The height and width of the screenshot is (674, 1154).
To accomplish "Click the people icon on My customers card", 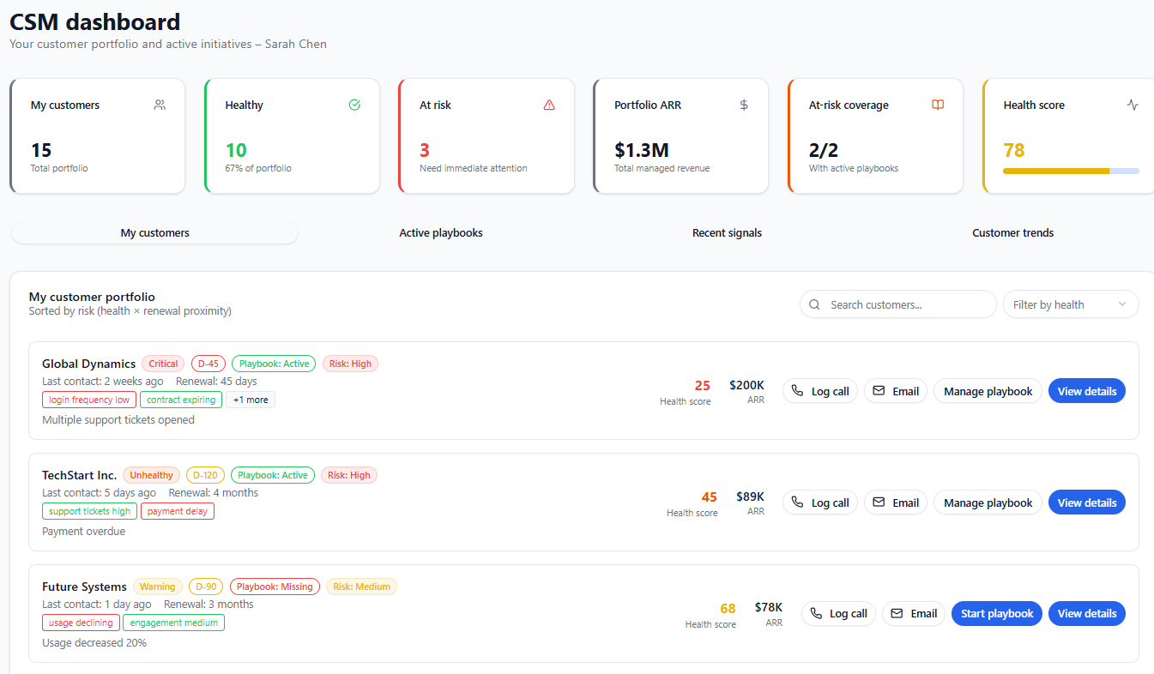I will [x=160, y=105].
